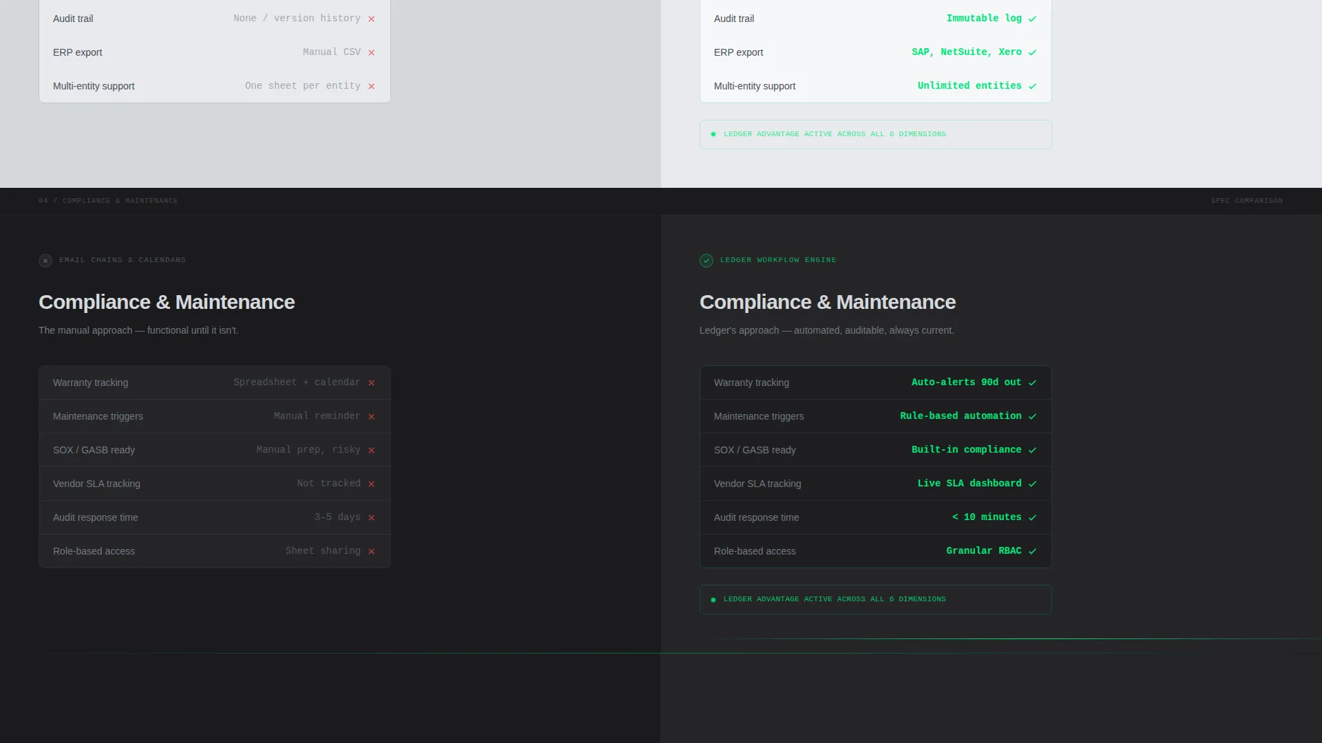The image size is (1322, 743).
Task: Click the 'Live SLA dashboard' value
Action: [969, 483]
